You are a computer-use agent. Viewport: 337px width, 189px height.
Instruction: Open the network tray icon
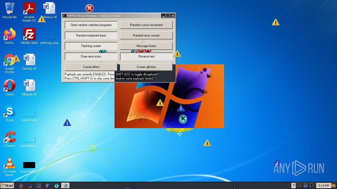tap(306, 186)
